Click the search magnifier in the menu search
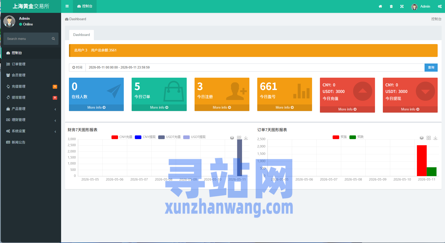Viewport: 445px width, 243px height. [x=53, y=39]
